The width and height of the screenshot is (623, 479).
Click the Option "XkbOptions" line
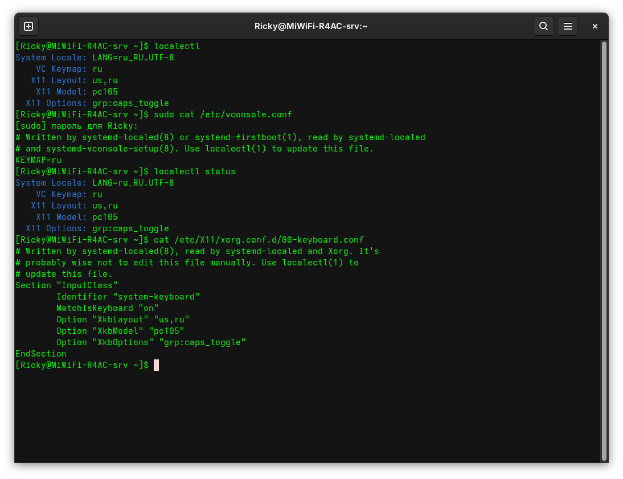pos(151,342)
